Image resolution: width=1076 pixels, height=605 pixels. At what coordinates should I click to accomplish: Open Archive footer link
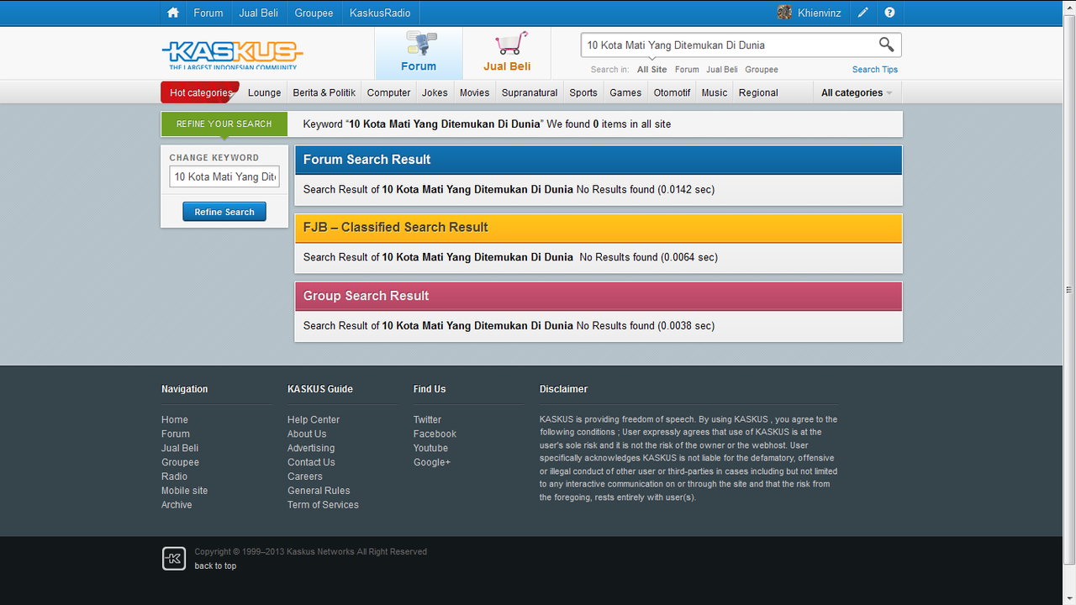[177, 505]
